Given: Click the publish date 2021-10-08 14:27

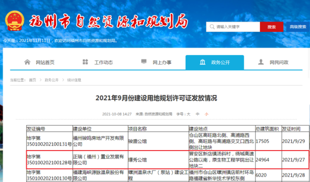Looking at the screenshot, I should click(117, 114).
